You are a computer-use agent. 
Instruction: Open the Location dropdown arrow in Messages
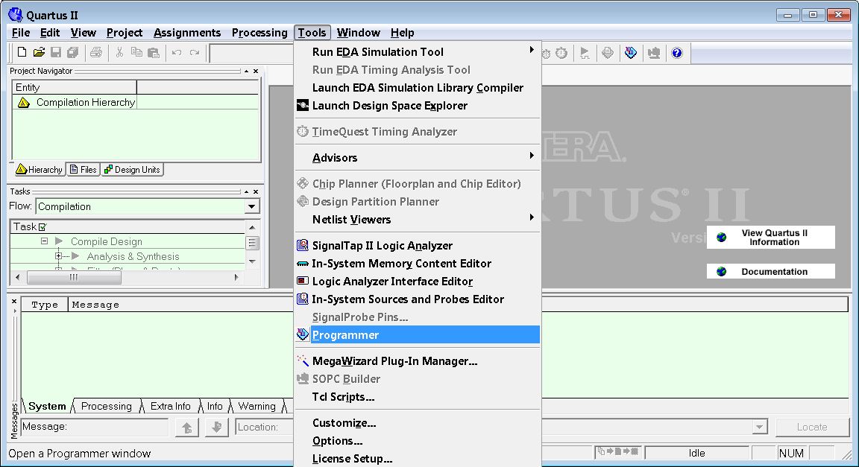(x=760, y=427)
